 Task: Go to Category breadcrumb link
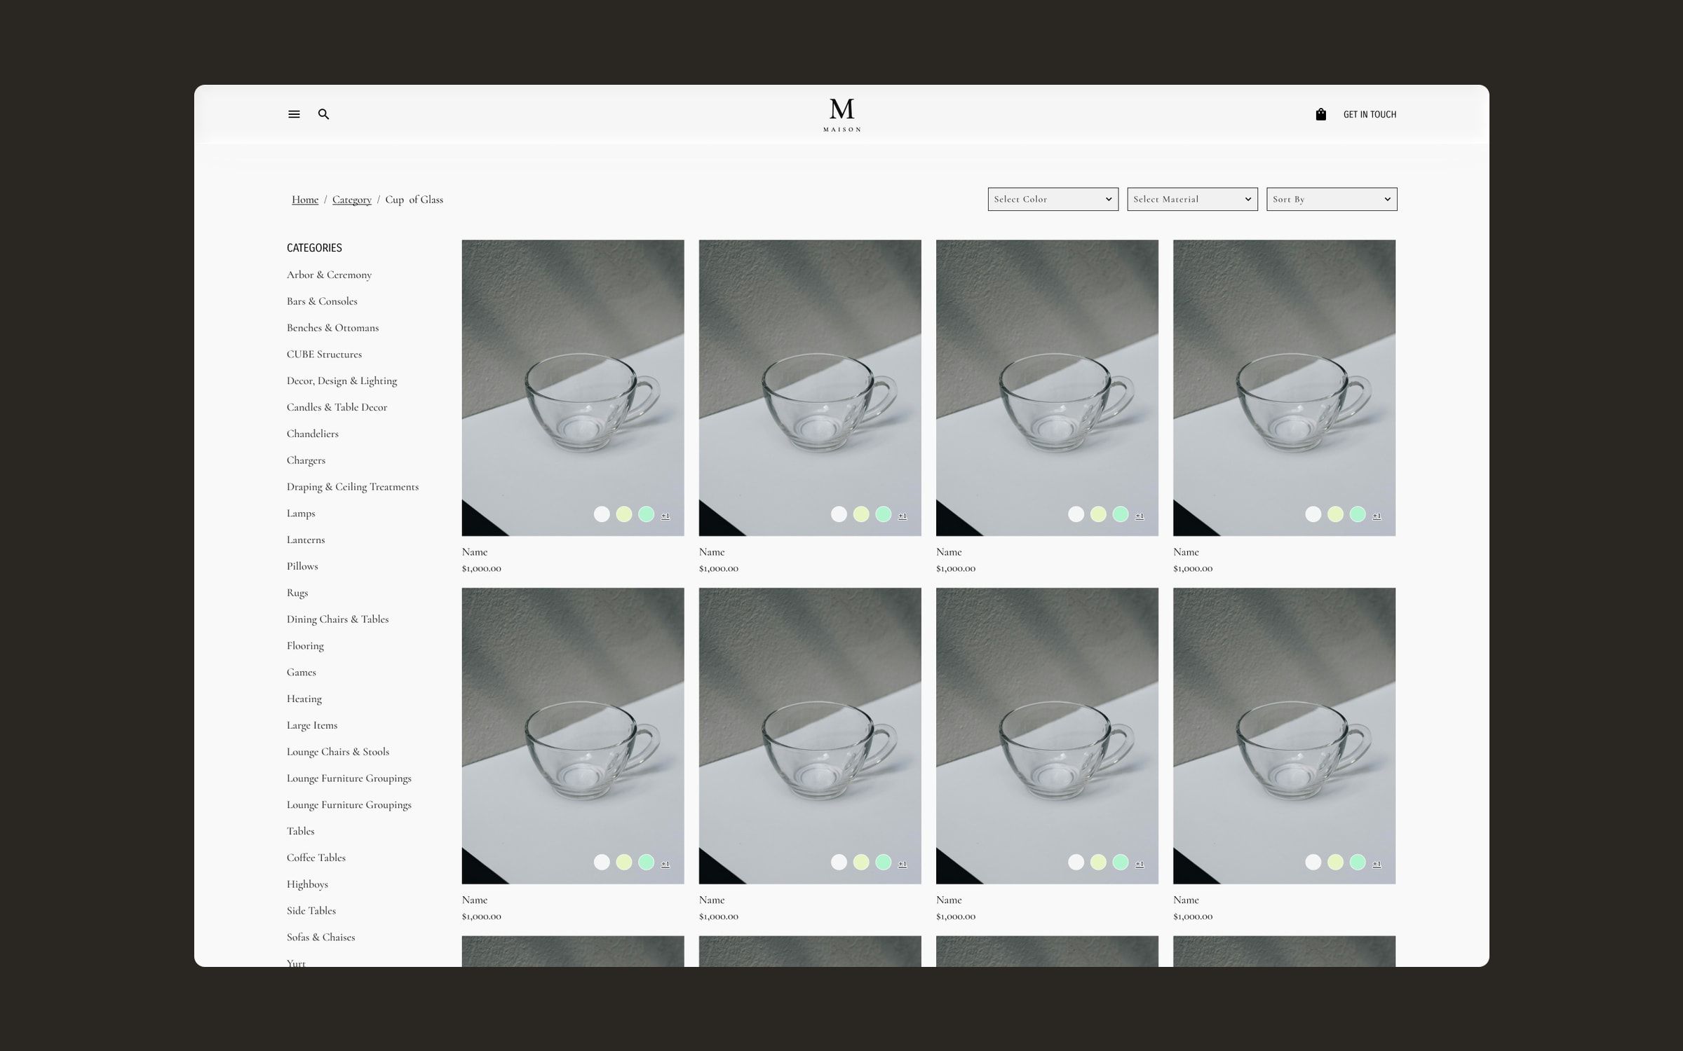point(352,200)
